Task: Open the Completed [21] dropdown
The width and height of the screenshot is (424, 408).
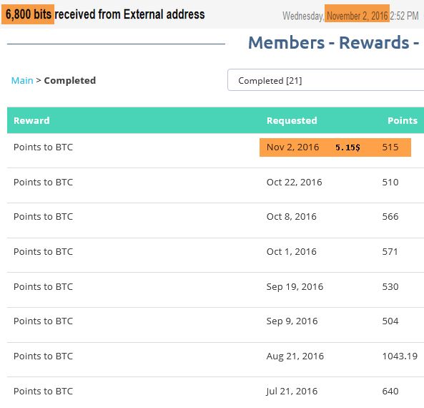Action: pyautogui.click(x=325, y=80)
